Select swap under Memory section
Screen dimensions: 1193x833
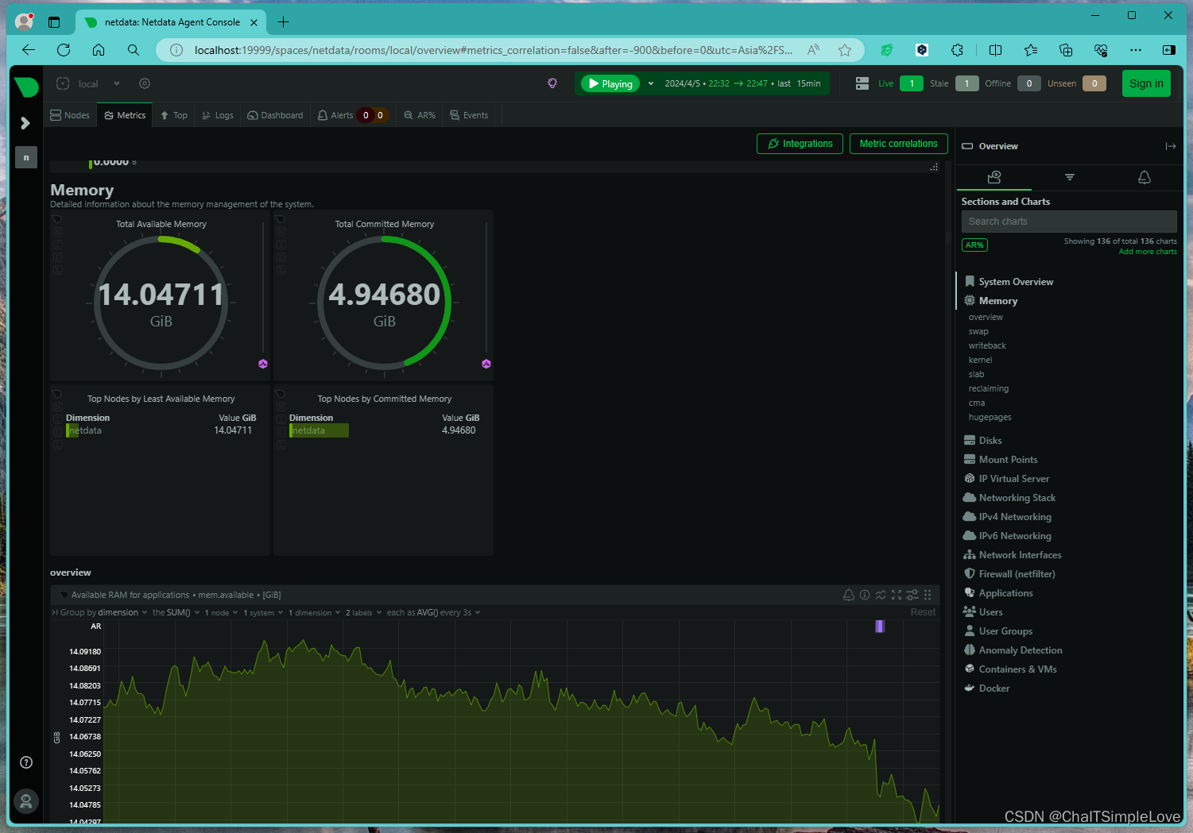point(978,331)
